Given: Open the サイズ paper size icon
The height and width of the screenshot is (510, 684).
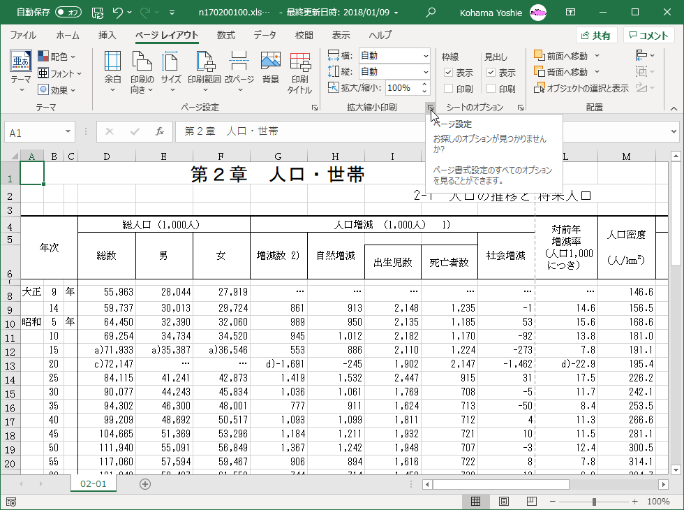Looking at the screenshot, I should tap(171, 61).
